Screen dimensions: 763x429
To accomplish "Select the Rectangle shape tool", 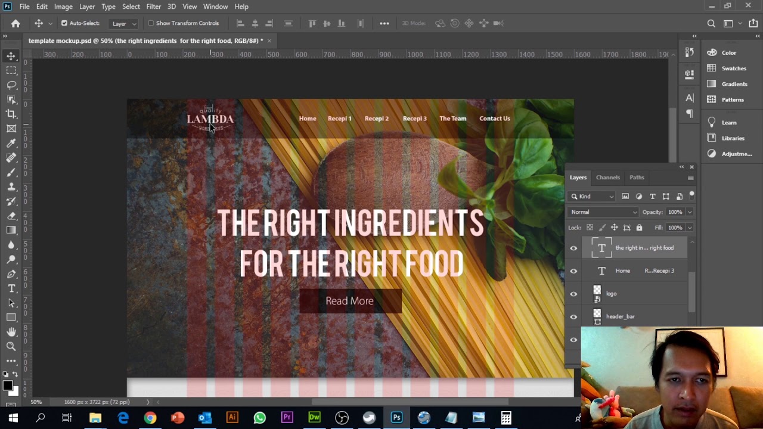I will [x=11, y=318].
